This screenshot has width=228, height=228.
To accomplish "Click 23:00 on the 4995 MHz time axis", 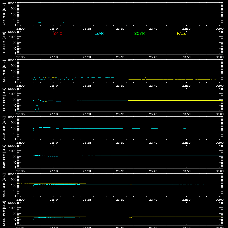I will (x=20, y=171).
